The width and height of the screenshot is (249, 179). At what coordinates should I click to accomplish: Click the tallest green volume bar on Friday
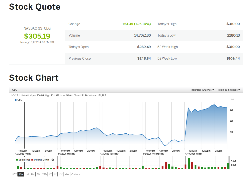point(189,163)
